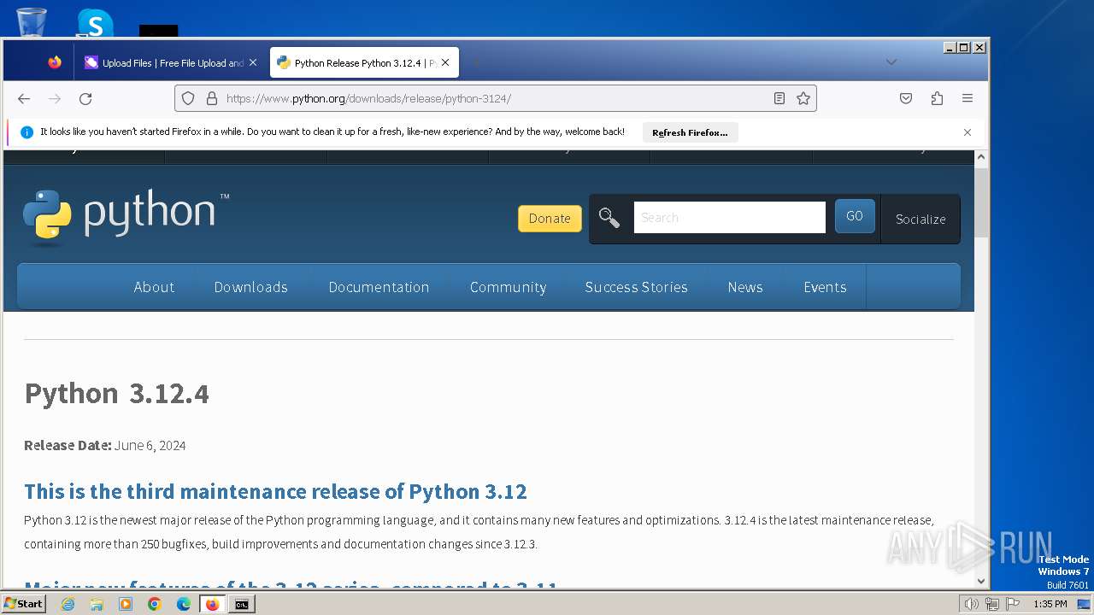Screen dimensions: 1094x615
Task: Open Windows Explorer folder in the taskbar
Action: tap(97, 604)
